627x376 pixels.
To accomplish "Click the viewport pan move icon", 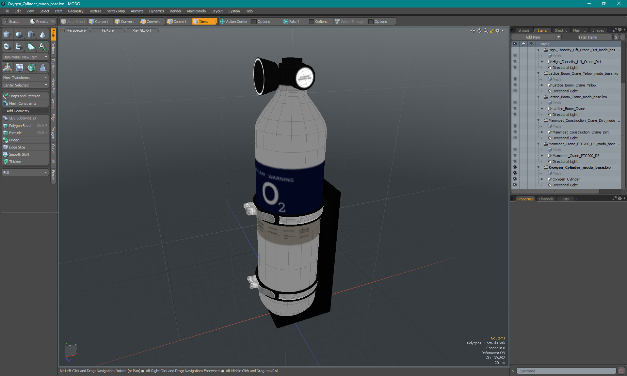I will (x=473, y=31).
